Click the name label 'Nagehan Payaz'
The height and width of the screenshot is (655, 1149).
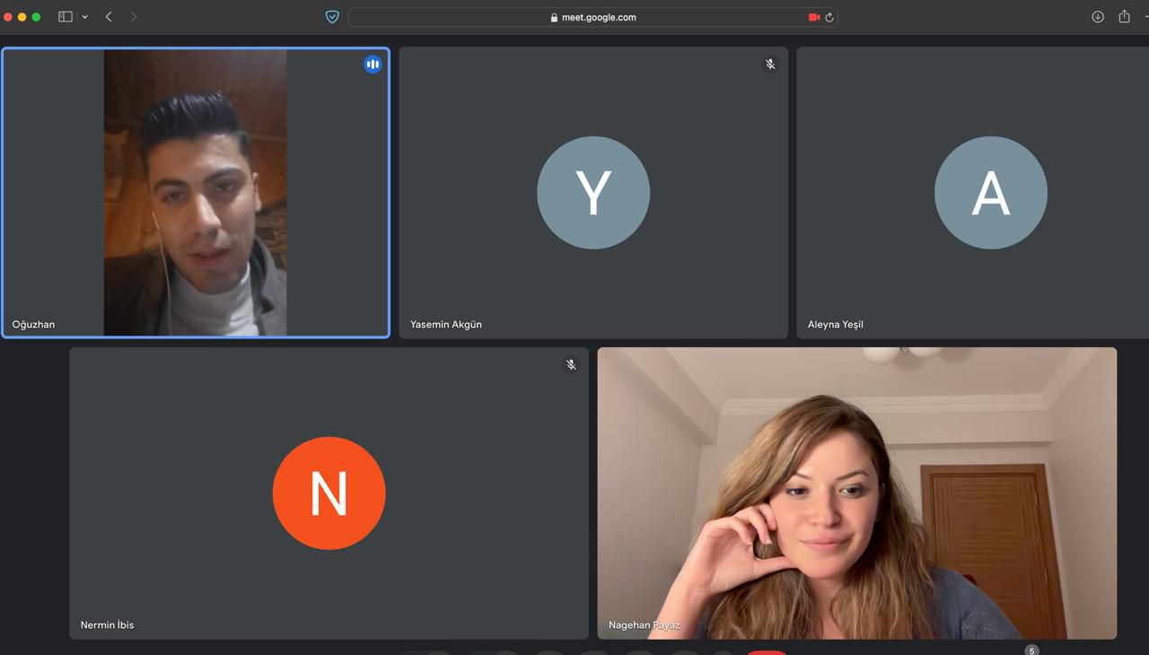pyautogui.click(x=645, y=625)
